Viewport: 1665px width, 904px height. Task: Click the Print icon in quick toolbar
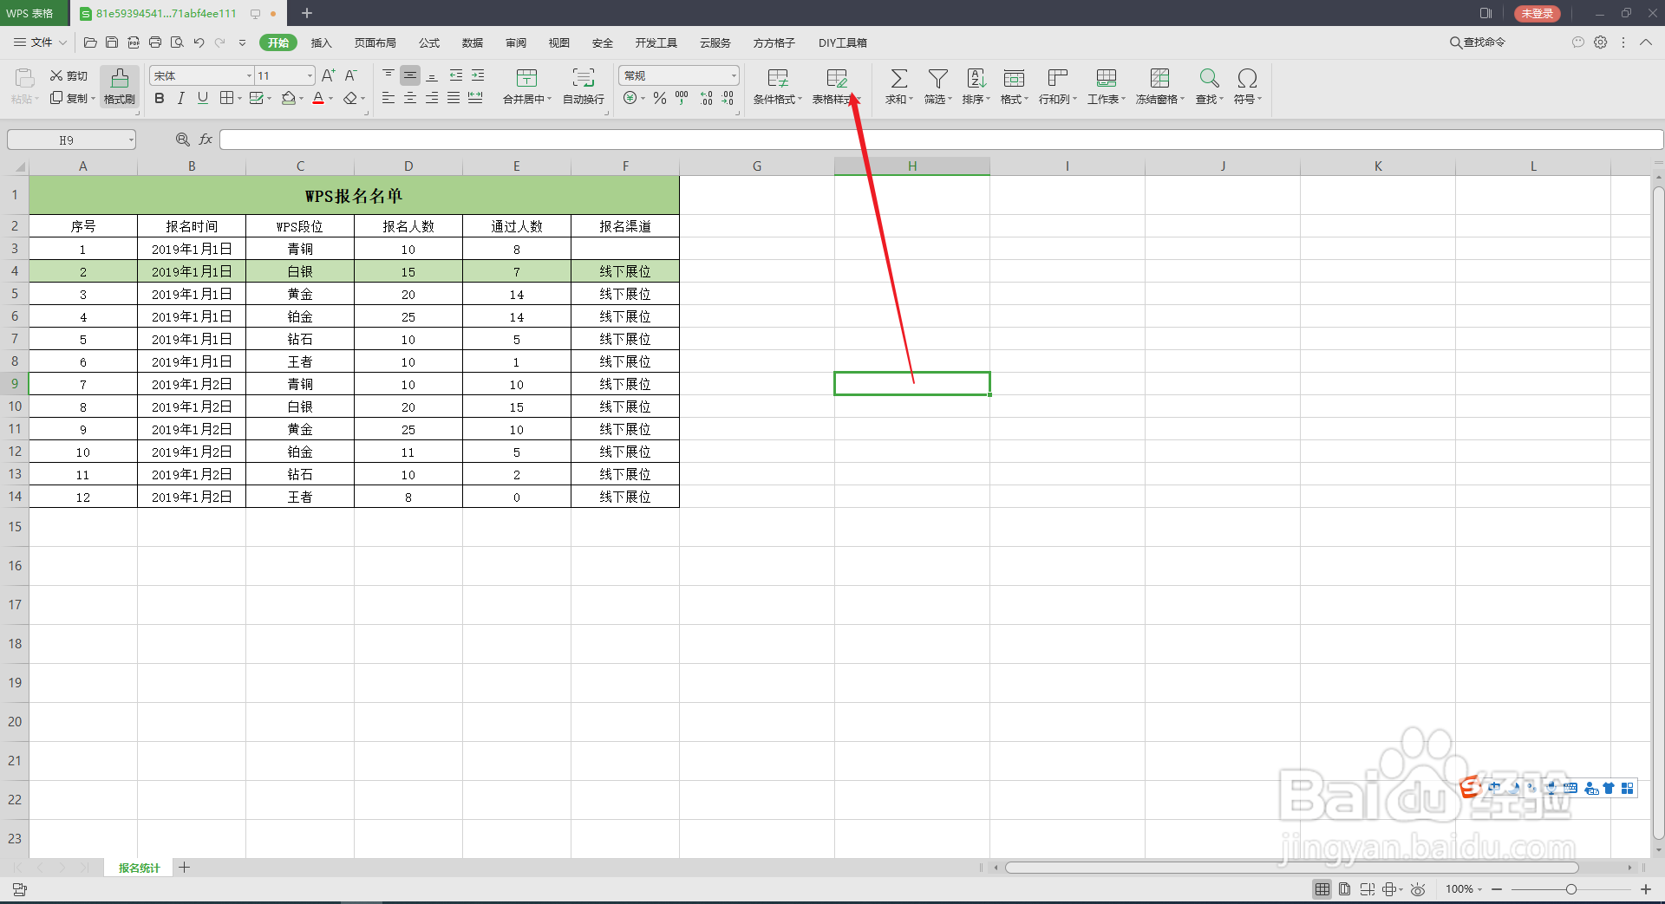pyautogui.click(x=155, y=42)
